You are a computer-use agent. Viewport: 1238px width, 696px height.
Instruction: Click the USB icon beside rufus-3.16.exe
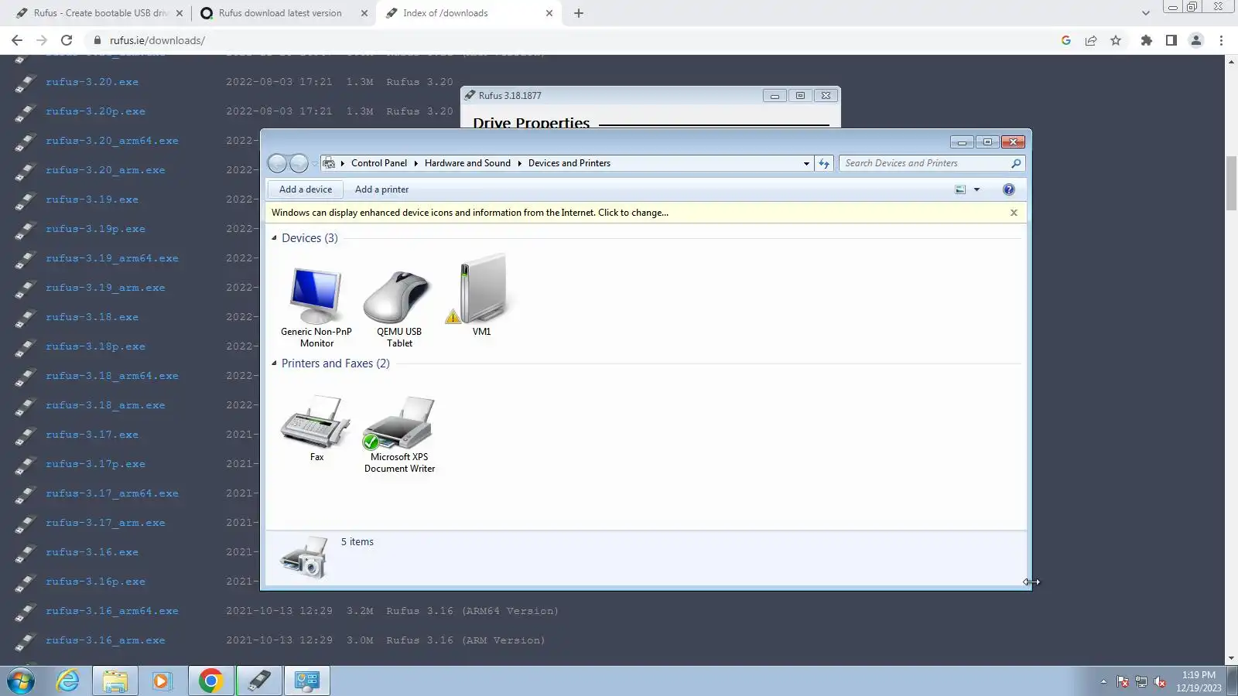tap(25, 553)
